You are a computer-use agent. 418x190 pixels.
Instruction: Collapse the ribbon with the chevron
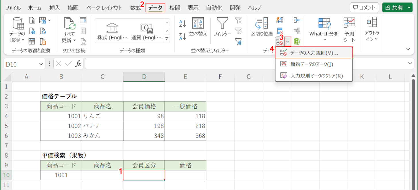click(x=408, y=49)
